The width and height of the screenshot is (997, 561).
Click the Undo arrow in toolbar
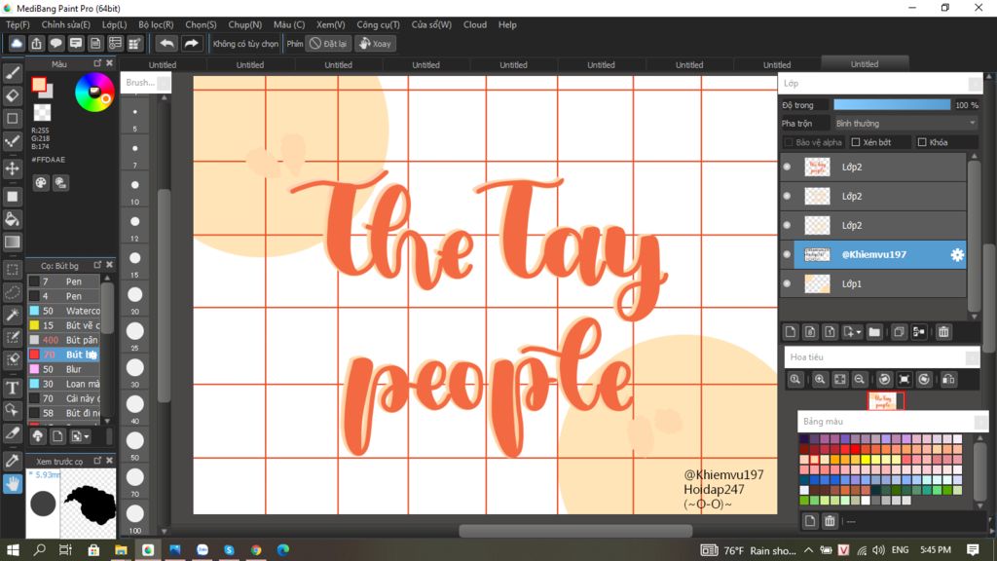coord(166,43)
